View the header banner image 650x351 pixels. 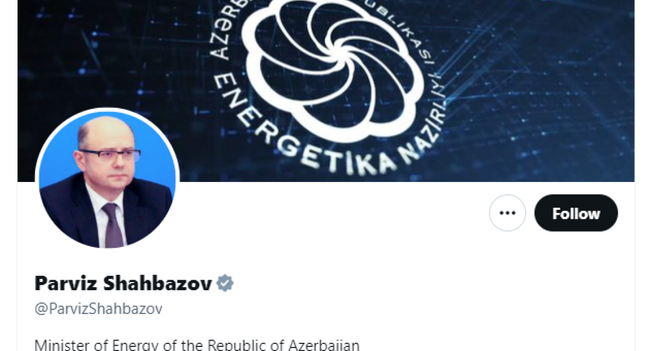(x=326, y=91)
